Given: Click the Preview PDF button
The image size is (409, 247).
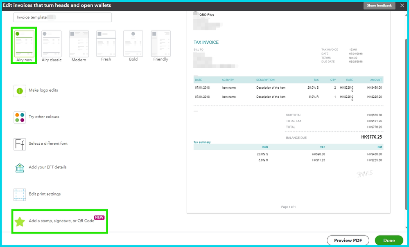Looking at the screenshot, I should pyautogui.click(x=348, y=240).
